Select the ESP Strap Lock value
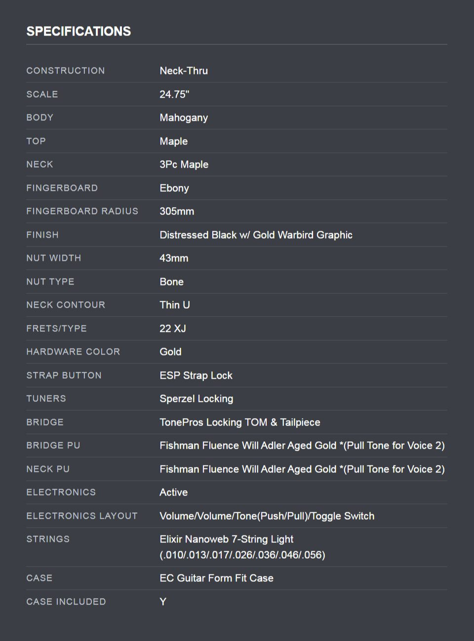 tap(196, 375)
